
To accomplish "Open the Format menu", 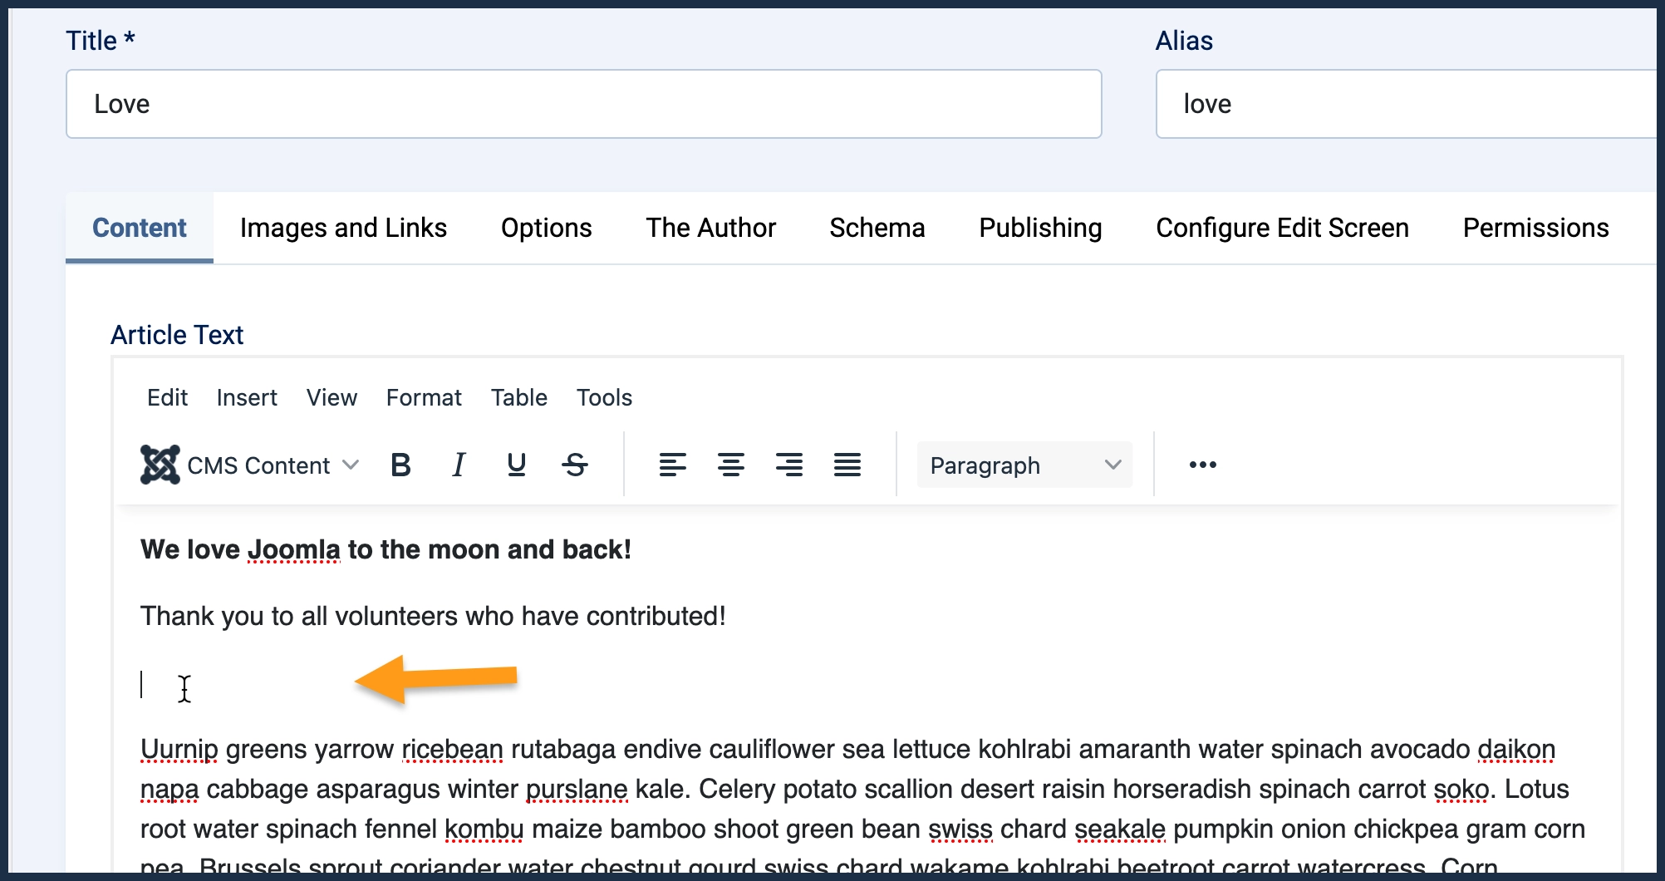I will pyautogui.click(x=424, y=397).
